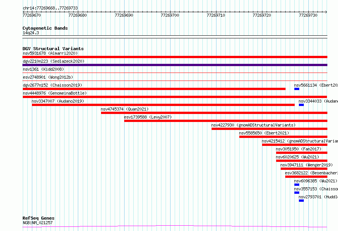Image resolution: width=338 pixels, height=231 pixels.
Task: Open the nsv6096385 (Wu2021) label
Action: click(316, 181)
